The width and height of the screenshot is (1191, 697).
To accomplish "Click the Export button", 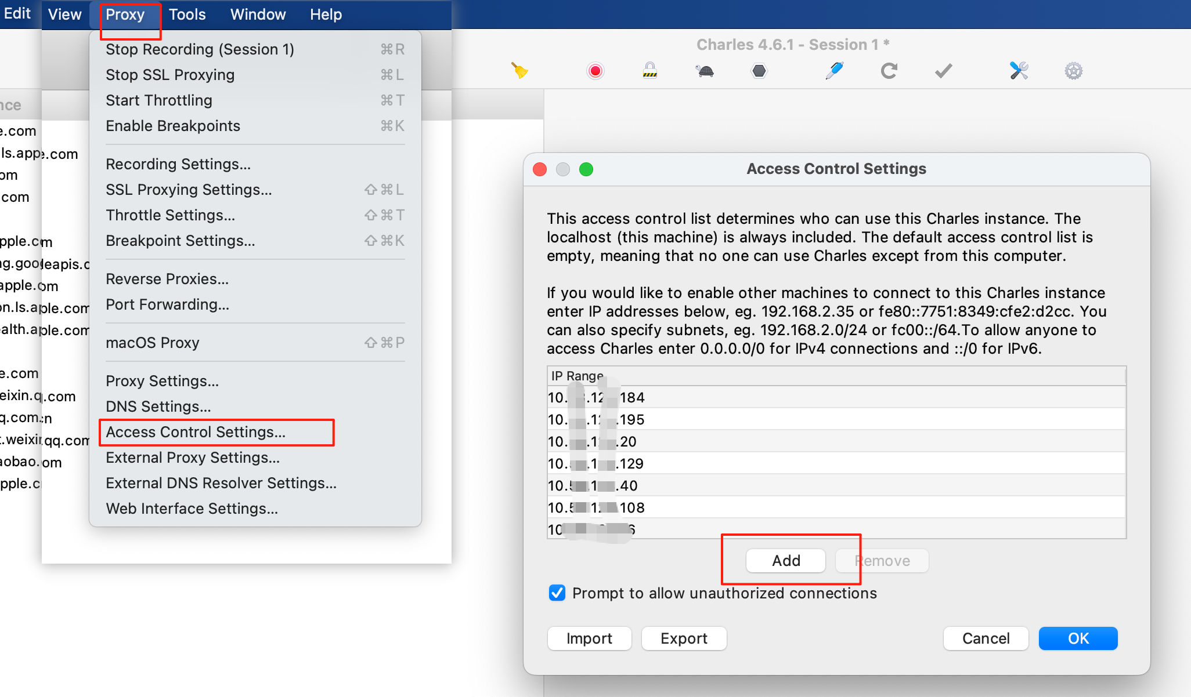I will (684, 638).
